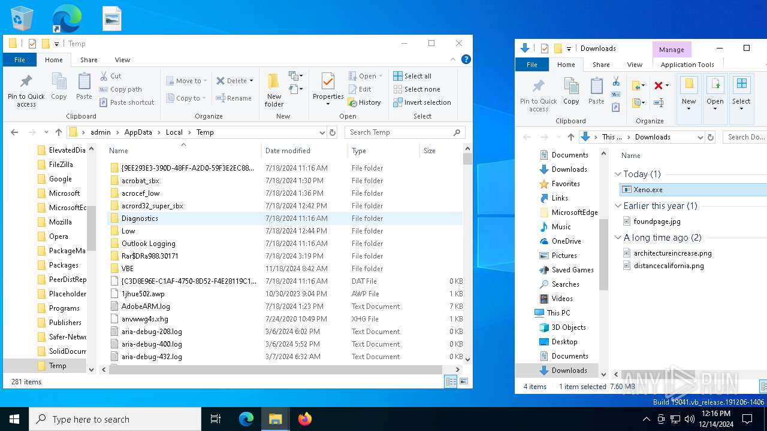Open the Properties dropdown arrow in Temp window

coord(328,104)
